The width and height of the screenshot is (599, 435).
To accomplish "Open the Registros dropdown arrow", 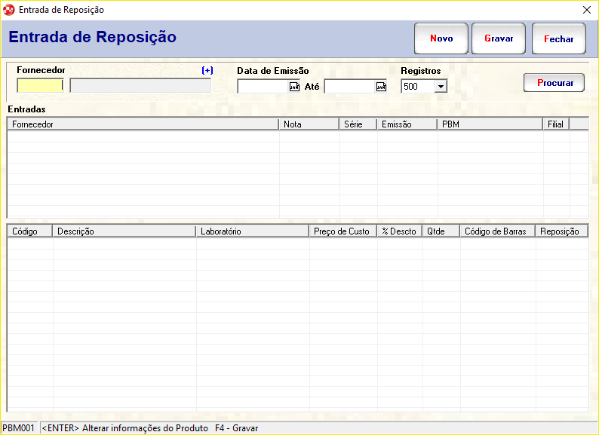I will click(441, 87).
